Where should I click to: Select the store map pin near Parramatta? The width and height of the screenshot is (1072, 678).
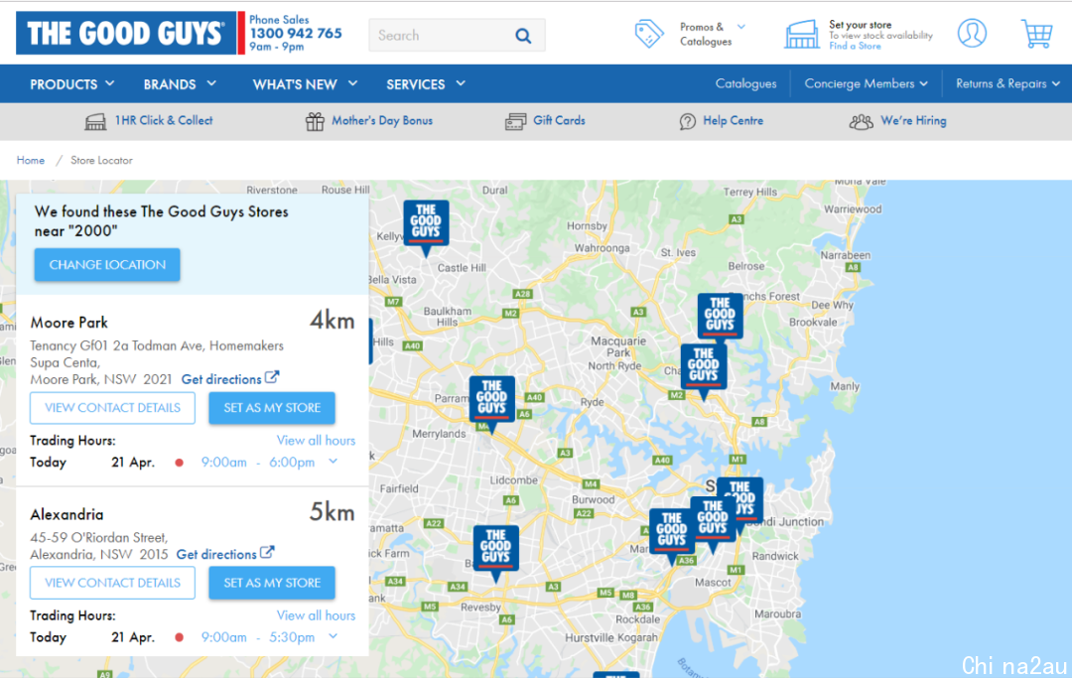(x=491, y=405)
